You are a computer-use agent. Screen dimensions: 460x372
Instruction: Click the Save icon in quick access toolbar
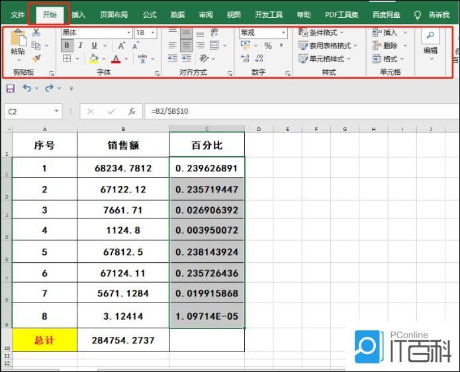tap(11, 88)
